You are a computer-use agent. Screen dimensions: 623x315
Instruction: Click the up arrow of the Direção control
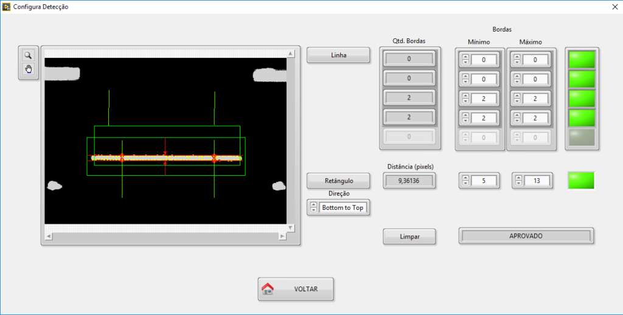pyautogui.click(x=313, y=205)
